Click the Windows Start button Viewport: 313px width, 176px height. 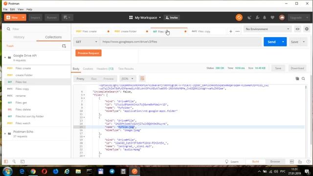click(8, 171)
